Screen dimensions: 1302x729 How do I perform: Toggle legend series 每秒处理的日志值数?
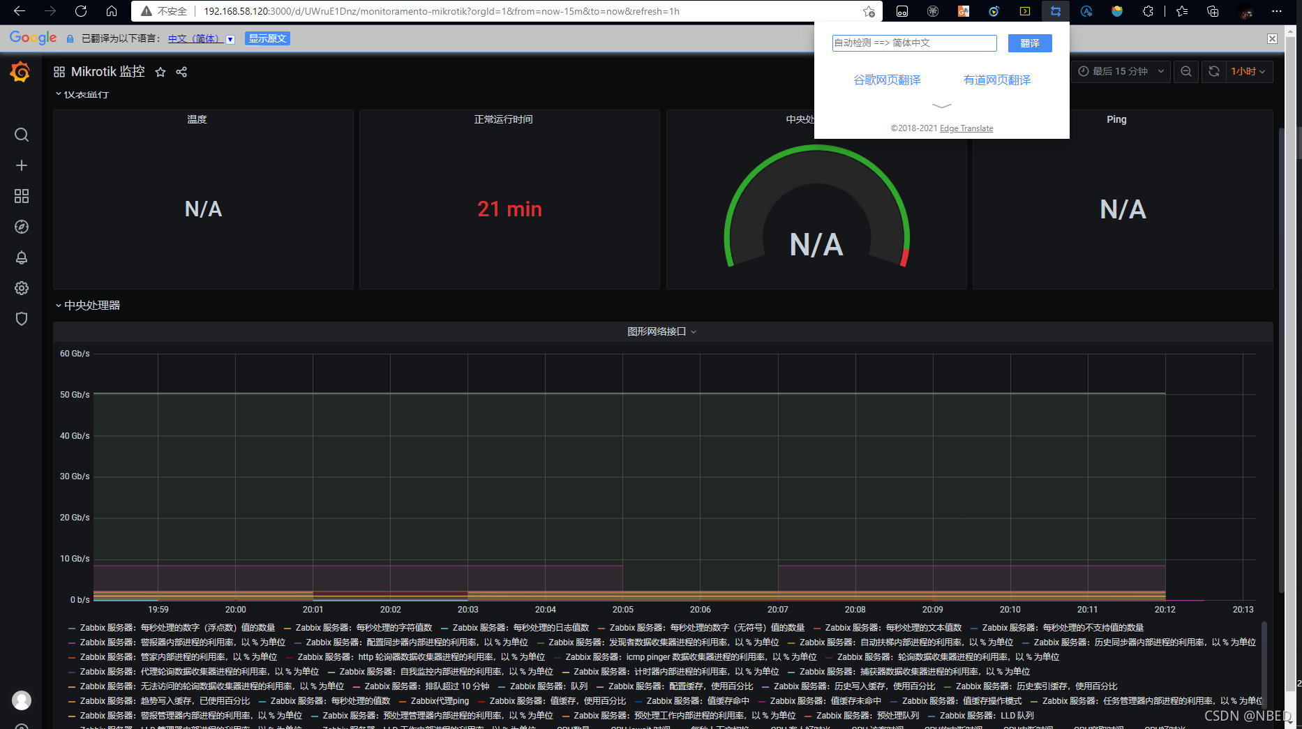(515, 627)
